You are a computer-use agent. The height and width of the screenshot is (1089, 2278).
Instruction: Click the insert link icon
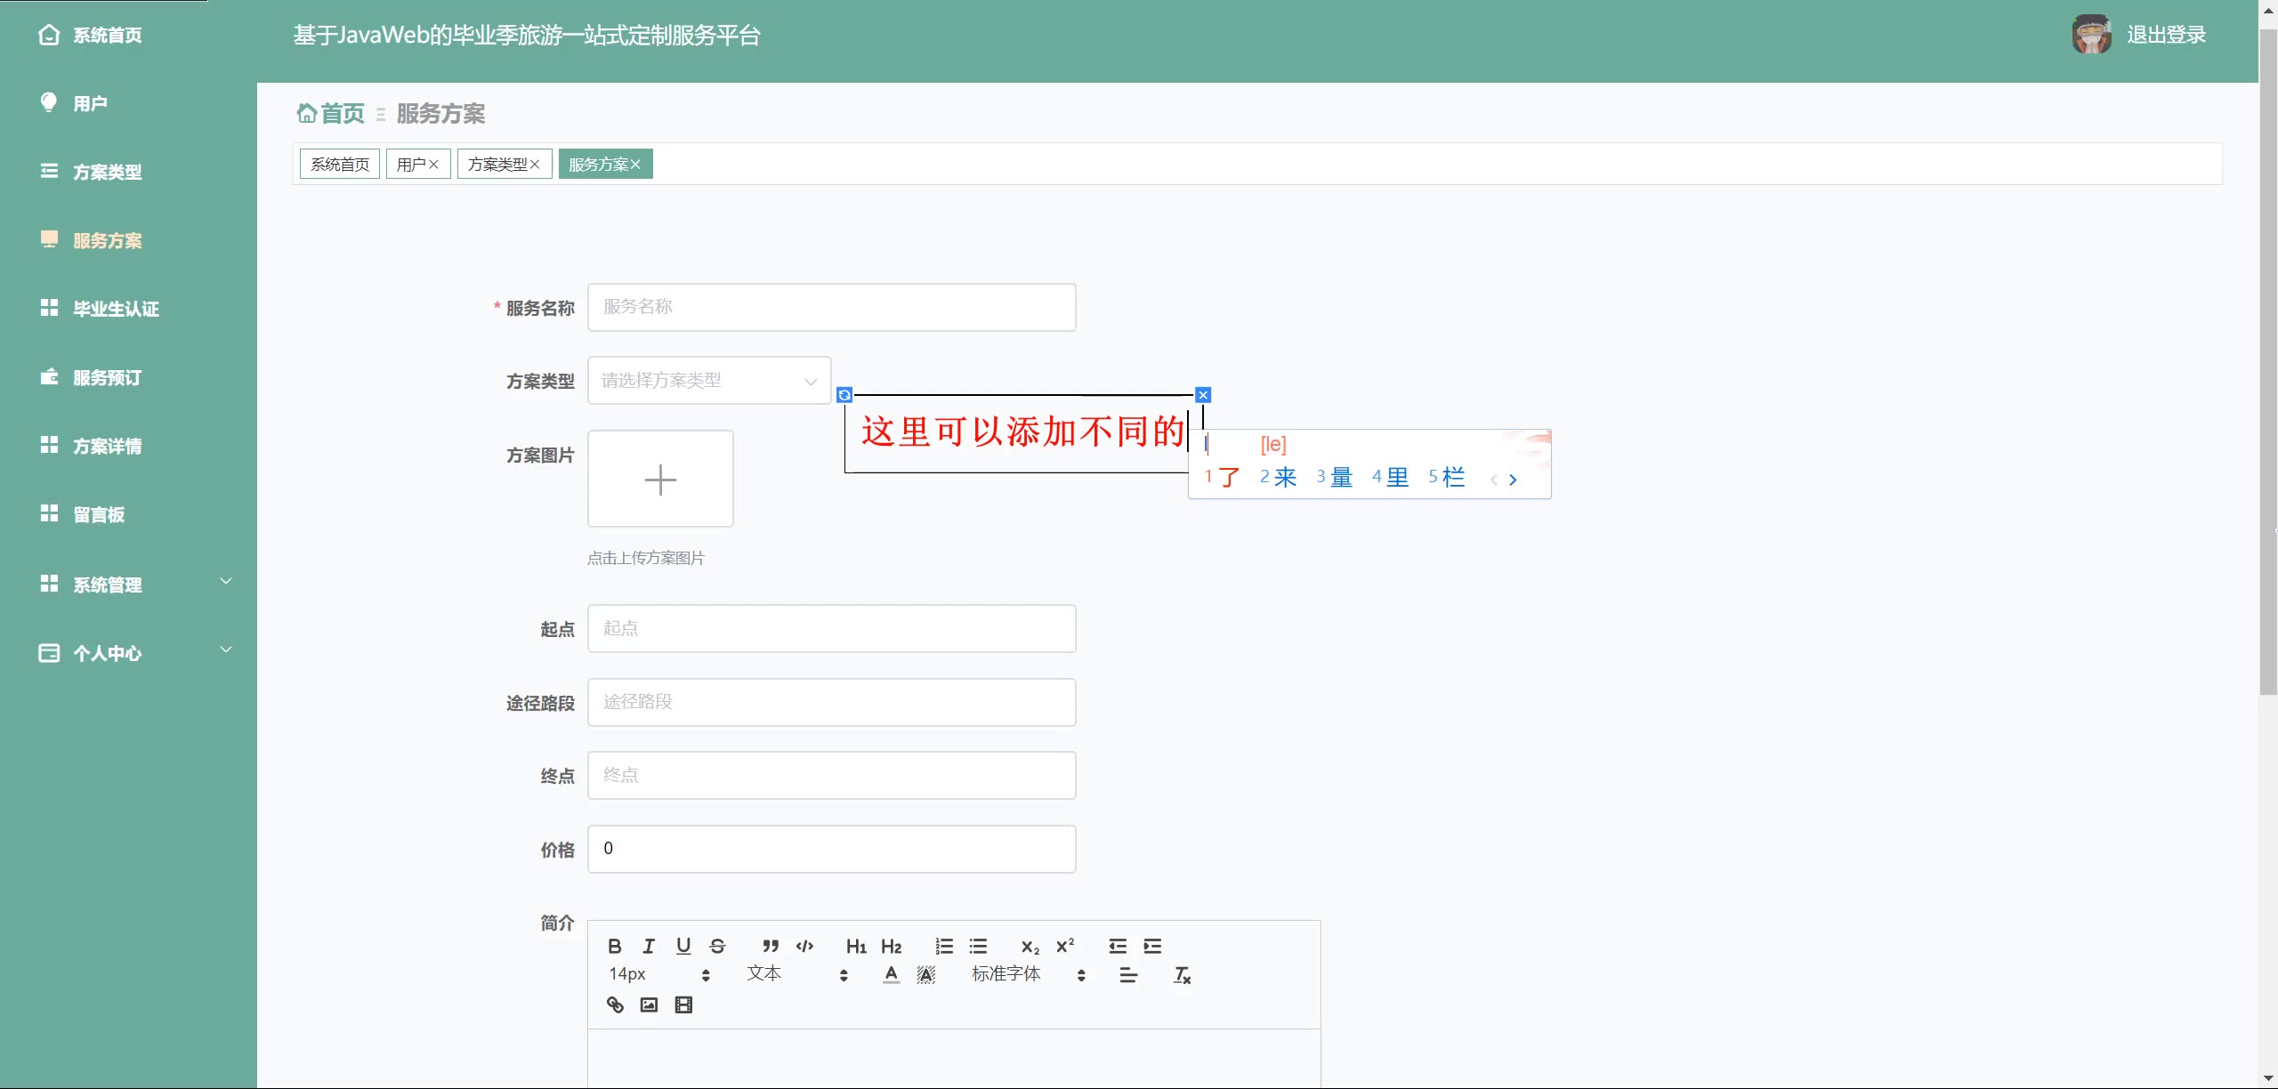(x=615, y=1004)
